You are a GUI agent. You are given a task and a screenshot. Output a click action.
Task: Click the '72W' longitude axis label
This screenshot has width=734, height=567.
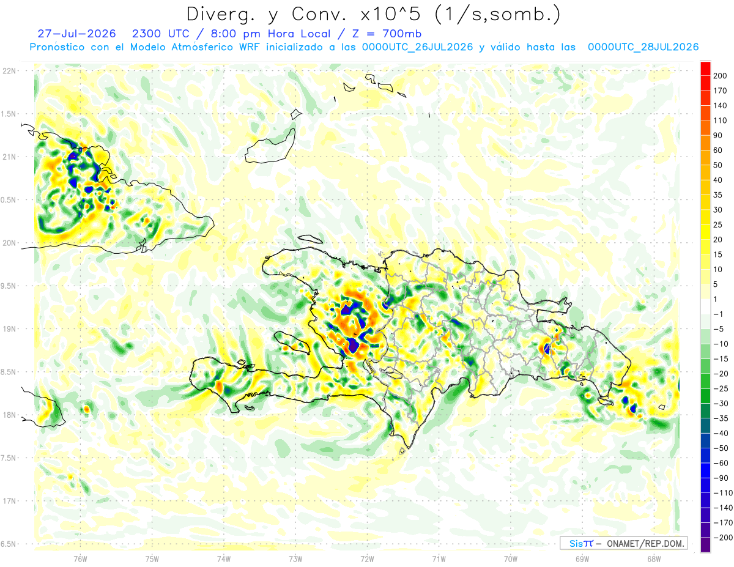tap(367, 559)
